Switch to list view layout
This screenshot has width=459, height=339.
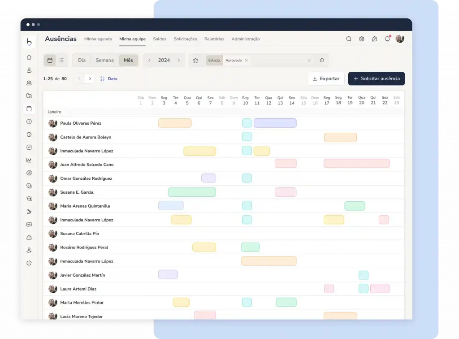tap(61, 60)
